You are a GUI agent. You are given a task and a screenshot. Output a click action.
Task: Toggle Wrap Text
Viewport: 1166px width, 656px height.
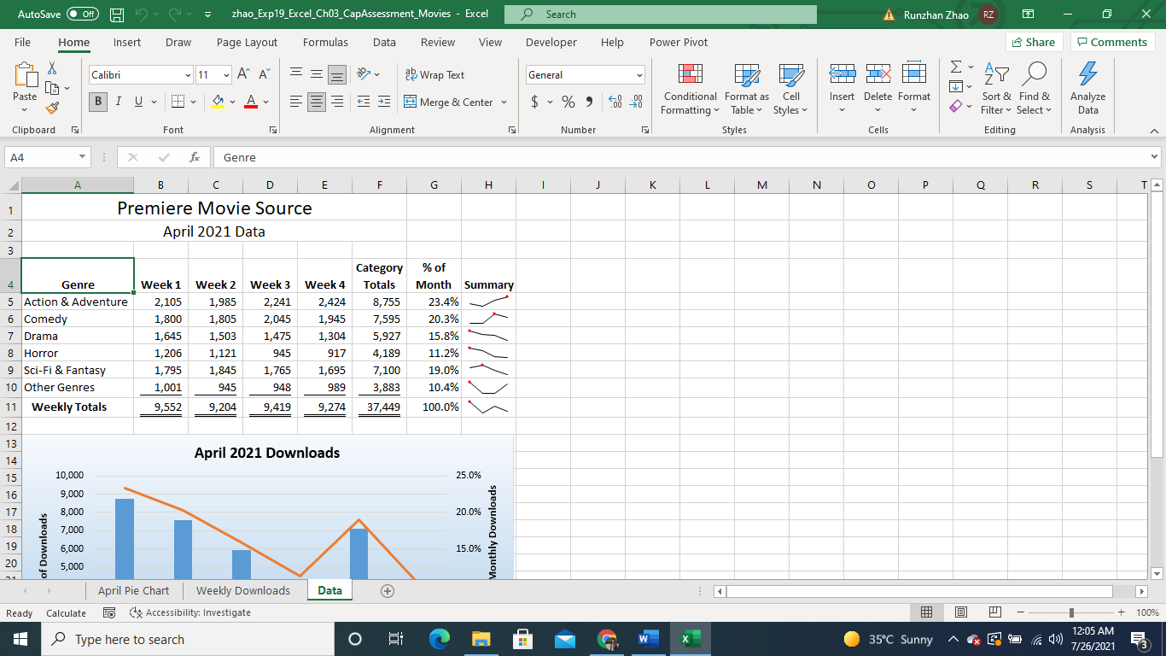[434, 74]
